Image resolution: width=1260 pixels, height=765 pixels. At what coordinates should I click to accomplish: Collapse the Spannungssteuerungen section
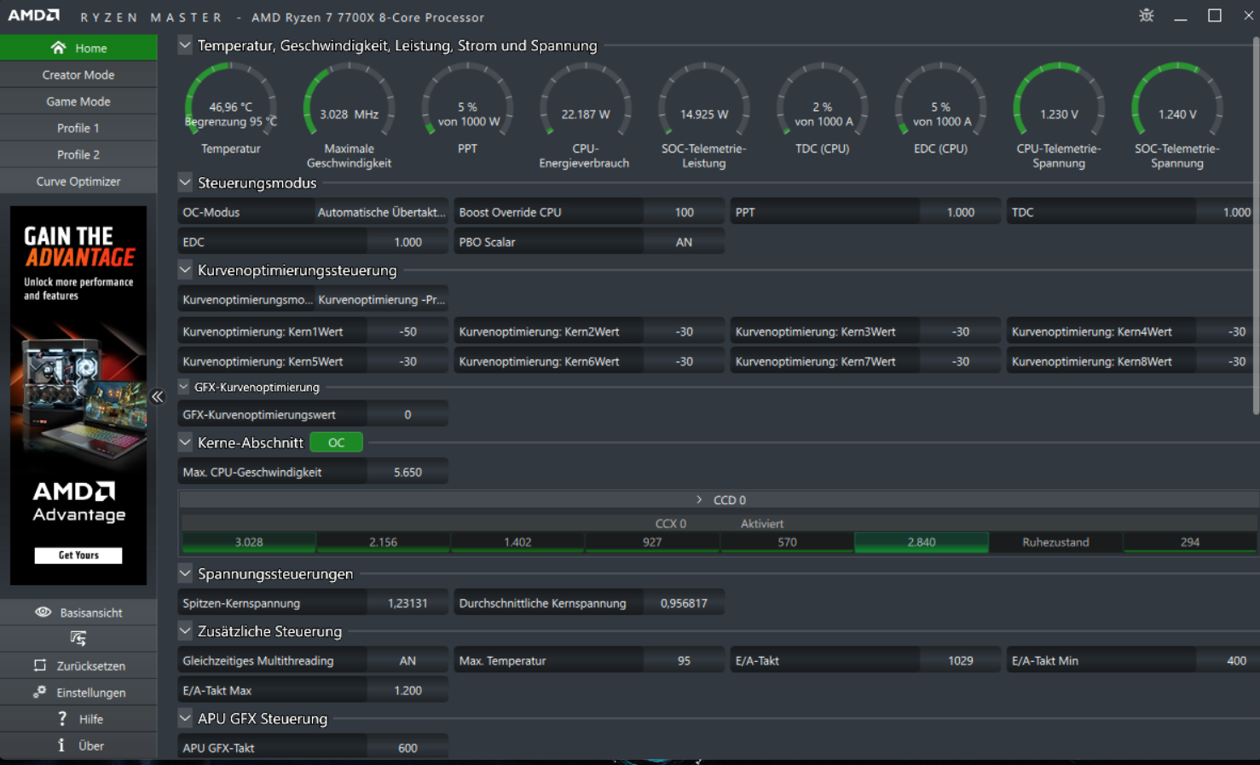pos(185,573)
